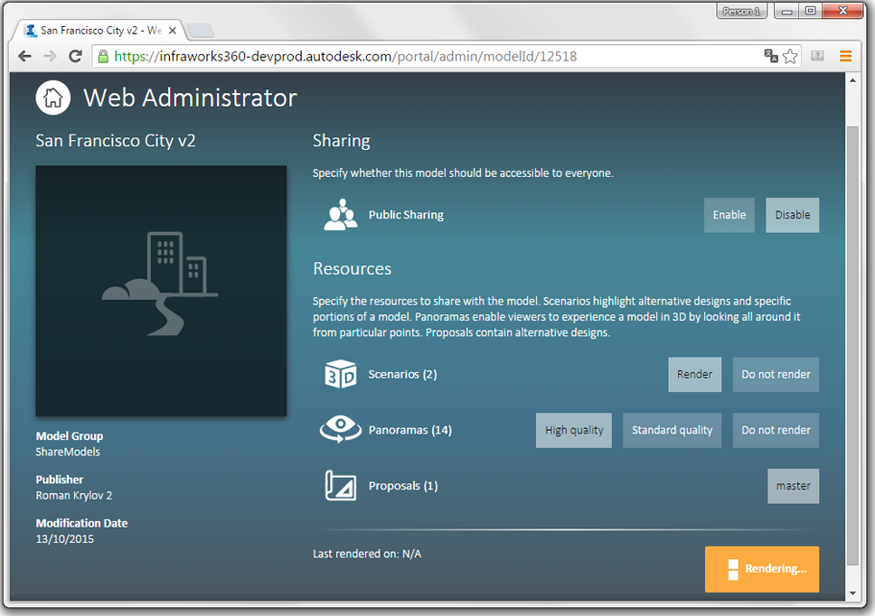Click the 'Roman Krylov 2' publisher name

[x=73, y=496]
